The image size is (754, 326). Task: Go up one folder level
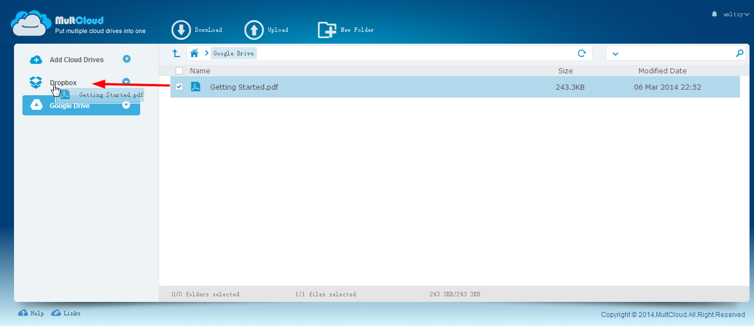[x=176, y=53]
